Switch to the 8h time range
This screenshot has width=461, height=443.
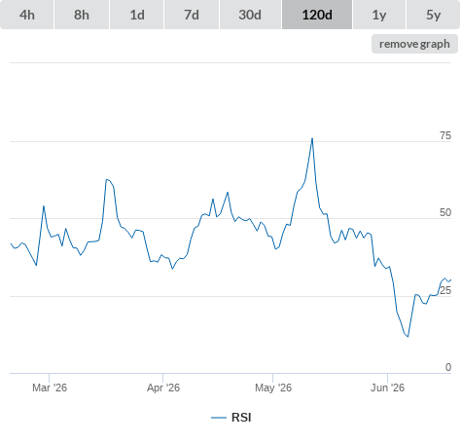(82, 15)
